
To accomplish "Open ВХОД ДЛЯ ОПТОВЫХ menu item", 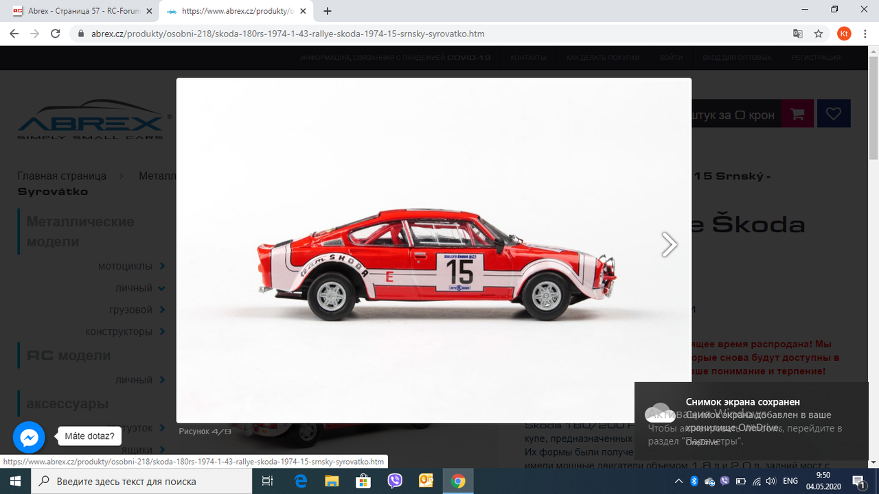I will click(x=737, y=58).
